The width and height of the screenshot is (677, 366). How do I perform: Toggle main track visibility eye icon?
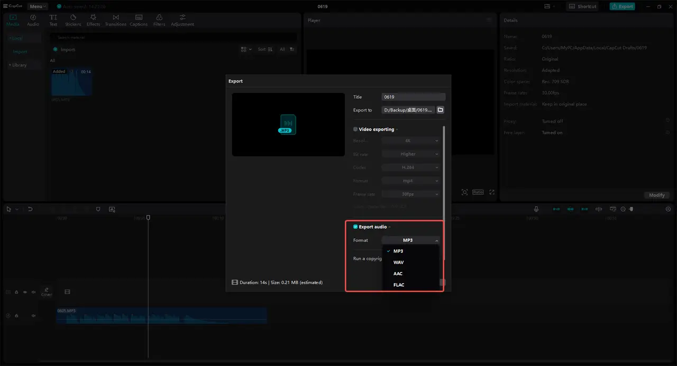coord(25,292)
